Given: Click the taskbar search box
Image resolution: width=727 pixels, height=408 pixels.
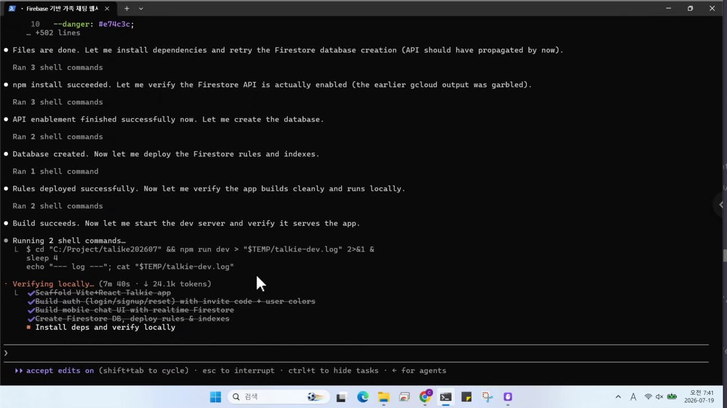Looking at the screenshot, I should 279,397.
